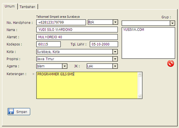This screenshot has width=179, height=128.
Task: Expand the Grup combo box arrow
Action: pos(172,23)
